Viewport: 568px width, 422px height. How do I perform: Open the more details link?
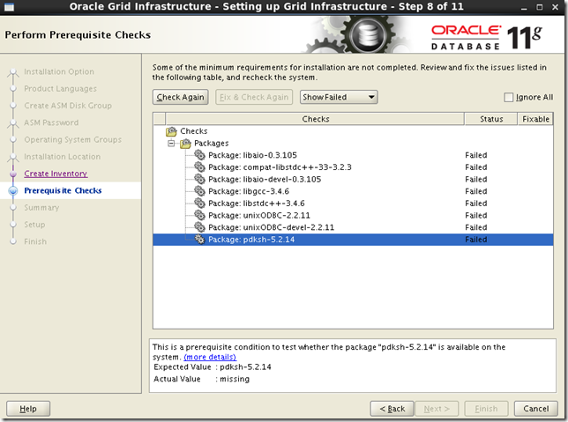210,357
